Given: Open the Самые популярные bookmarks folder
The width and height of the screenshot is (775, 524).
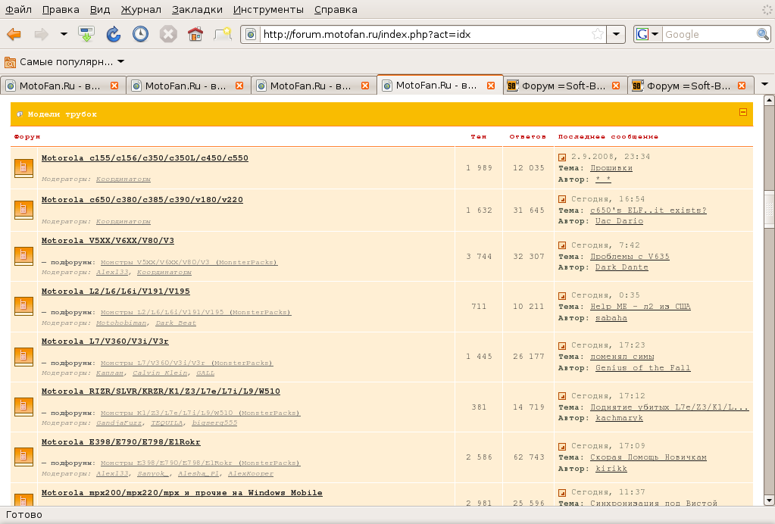Looking at the screenshot, I should pyautogui.click(x=64, y=62).
